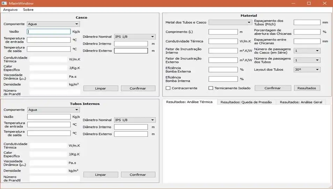Focus Tubos Internos Vazão field
The width and height of the screenshot is (333, 189).
(x=49, y=117)
